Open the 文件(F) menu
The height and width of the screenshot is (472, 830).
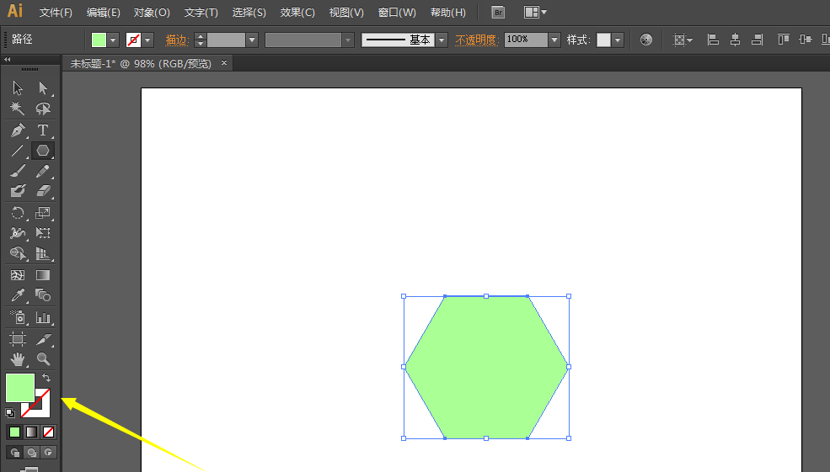pyautogui.click(x=56, y=13)
